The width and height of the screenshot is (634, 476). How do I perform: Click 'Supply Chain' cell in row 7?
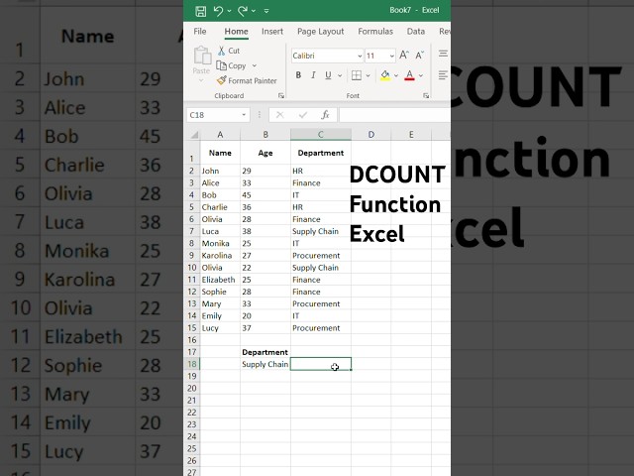coord(321,231)
